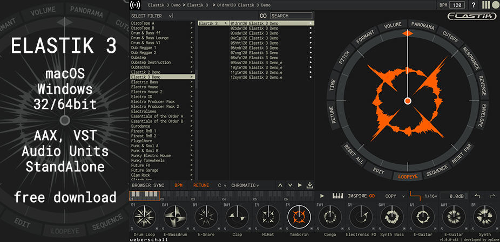500x242 pixels.
Task: Select the E-Snare pad
Action: [x=206, y=217]
